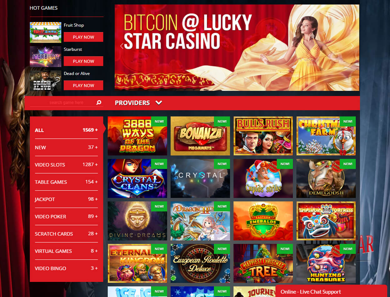Open European Roulette Deluxe game tile
Image resolution: width=390 pixels, height=297 pixels.
coord(200,263)
